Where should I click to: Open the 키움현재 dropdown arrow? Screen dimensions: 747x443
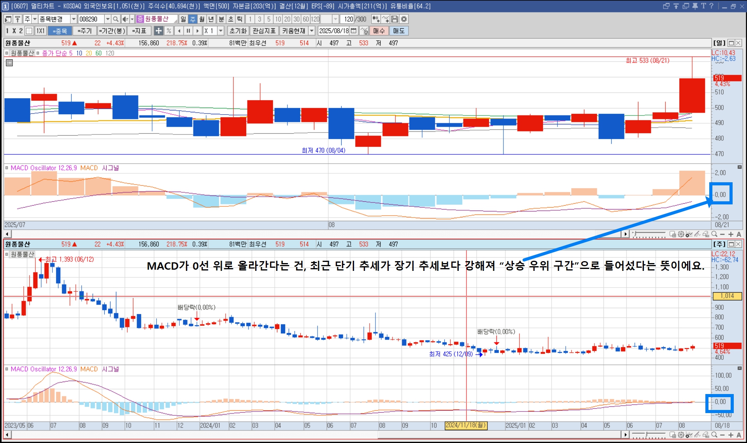[x=312, y=31]
